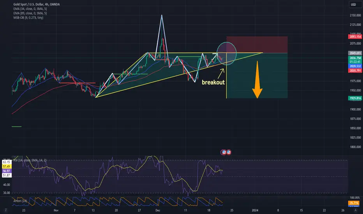Click the 1875.000 price axis tick
Viewport: 363px width, 214px height.
click(355, 119)
